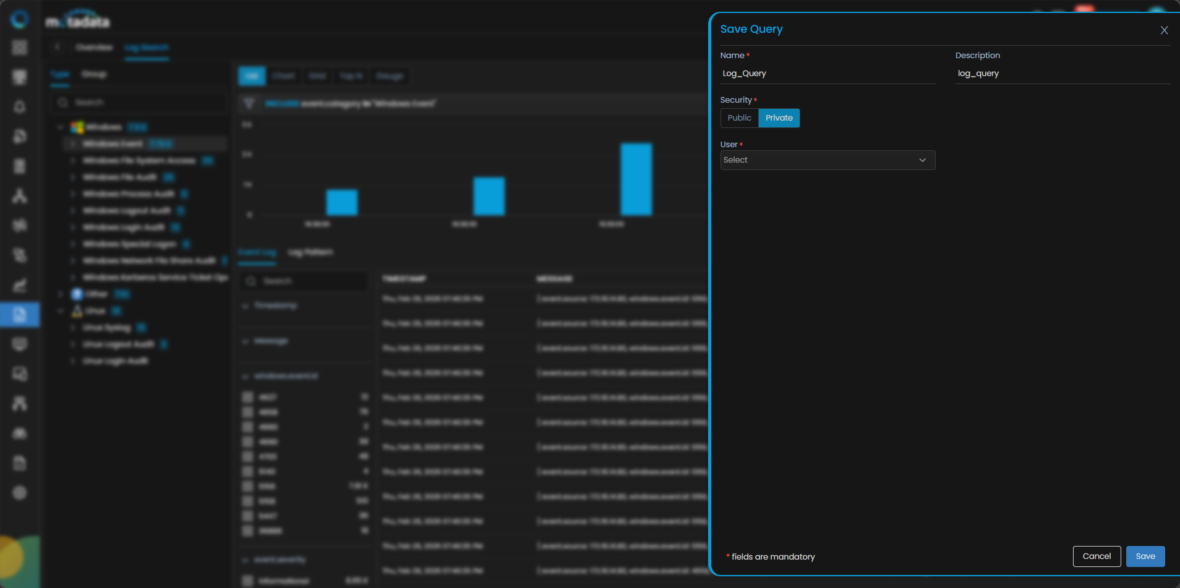This screenshot has height=588, width=1180.
Task: Click the Cancel button
Action: pyautogui.click(x=1097, y=556)
